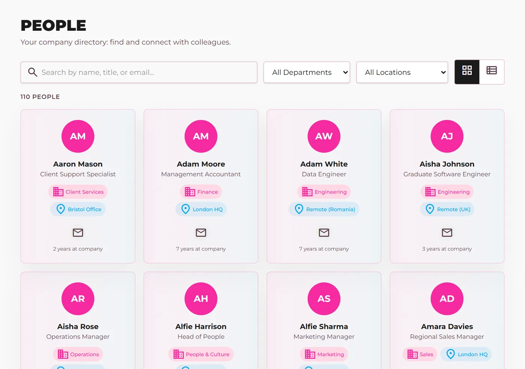525x369 pixels.
Task: Click Aaron Mason's Bristol Office location tag
Action: 78,209
